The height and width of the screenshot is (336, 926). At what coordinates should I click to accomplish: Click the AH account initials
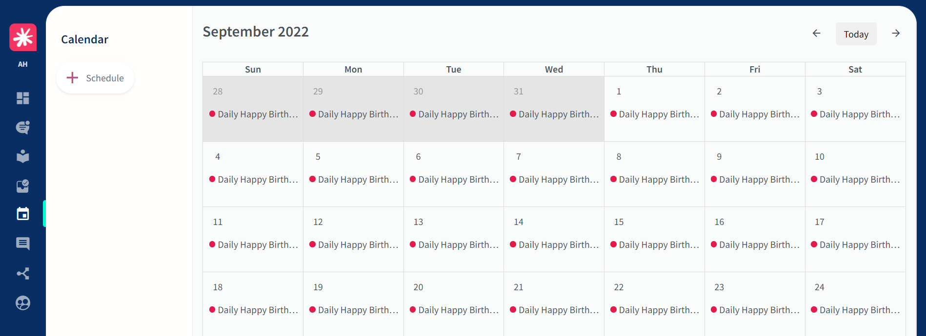23,64
